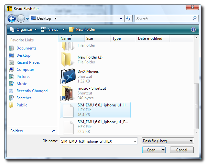The height and width of the screenshot is (164, 206).
Task: Sort by the Name column header
Action: [71, 38]
